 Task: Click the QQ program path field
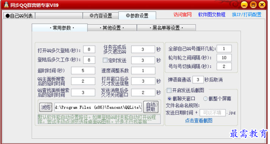click(98, 107)
